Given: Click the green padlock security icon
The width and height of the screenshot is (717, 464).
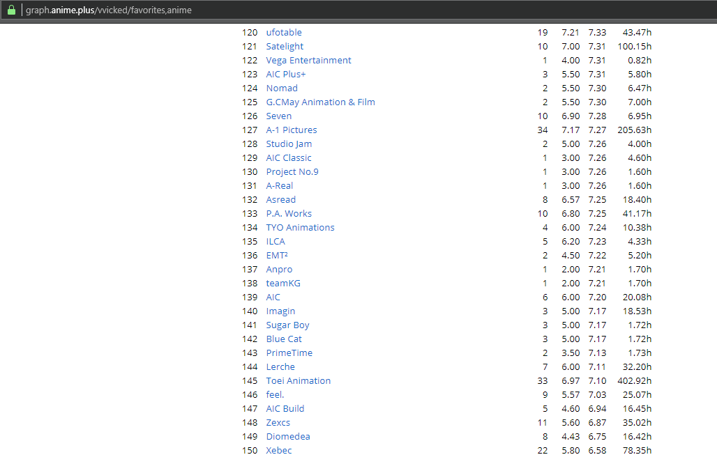Looking at the screenshot, I should pos(11,10).
